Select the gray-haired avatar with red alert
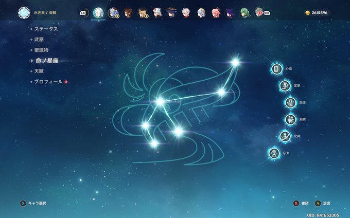The image size is (350, 218). (259, 12)
